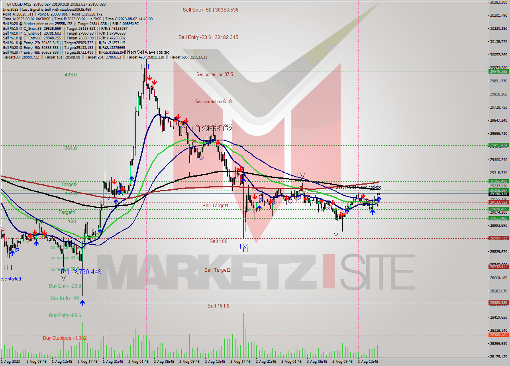Click the C_Entry61: 29781.603 line

point(65,33)
